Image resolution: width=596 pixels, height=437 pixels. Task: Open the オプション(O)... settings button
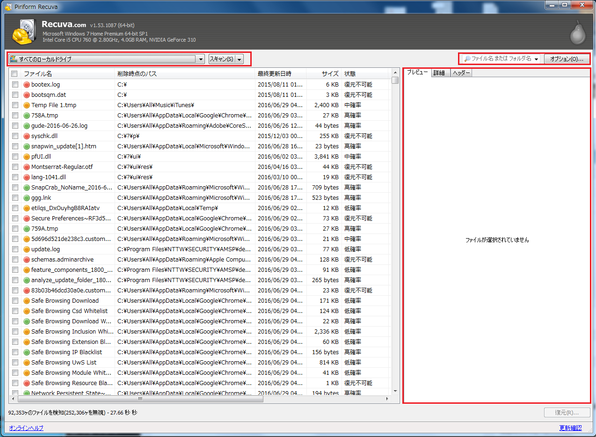pyautogui.click(x=567, y=59)
